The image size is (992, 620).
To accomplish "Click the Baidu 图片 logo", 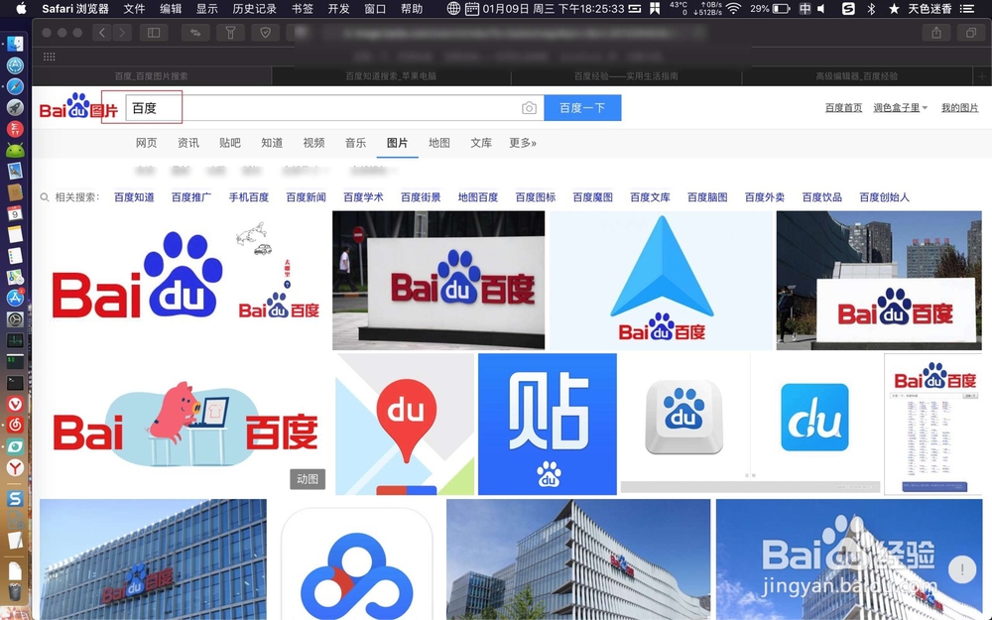I will tap(78, 106).
